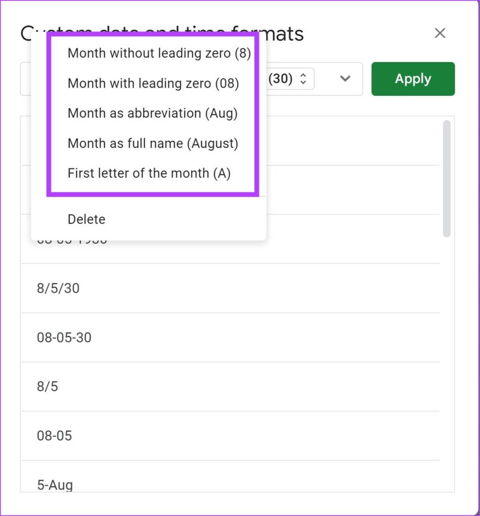Select the 8/5/30 date format
Viewport: 480px width, 516px height.
point(58,288)
